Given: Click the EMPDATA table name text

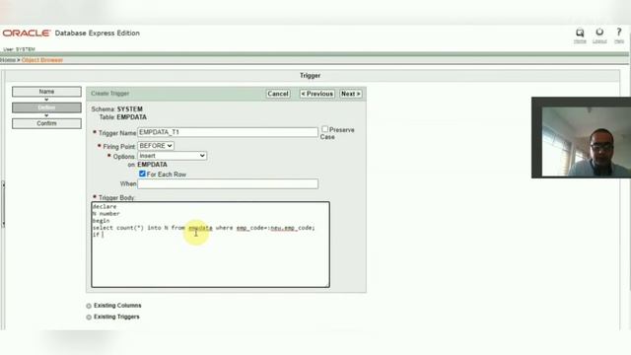Looking at the screenshot, I should [131, 117].
